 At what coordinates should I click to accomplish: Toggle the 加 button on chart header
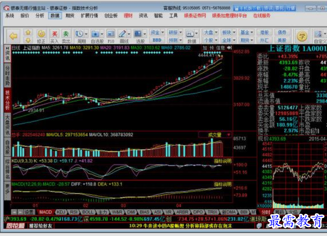(205, 48)
